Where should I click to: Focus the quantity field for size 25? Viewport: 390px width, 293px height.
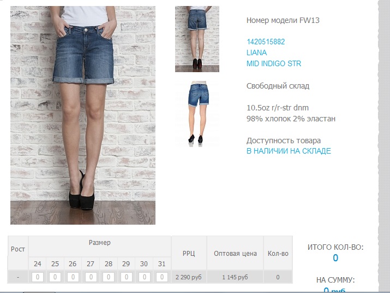click(55, 277)
